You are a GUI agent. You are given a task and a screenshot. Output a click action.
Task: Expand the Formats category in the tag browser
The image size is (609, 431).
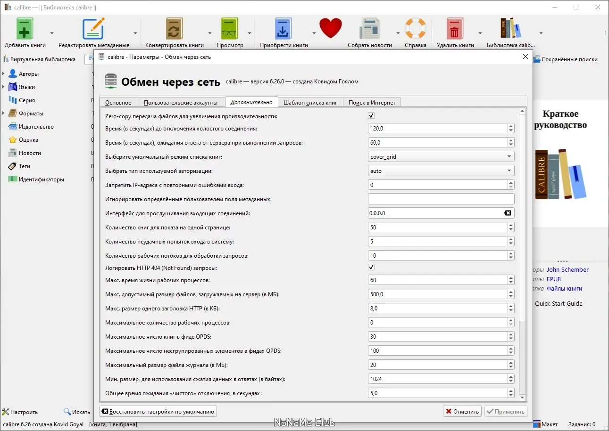point(3,114)
